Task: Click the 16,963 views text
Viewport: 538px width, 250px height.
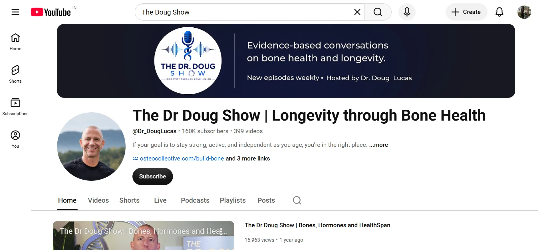Action: [x=259, y=240]
